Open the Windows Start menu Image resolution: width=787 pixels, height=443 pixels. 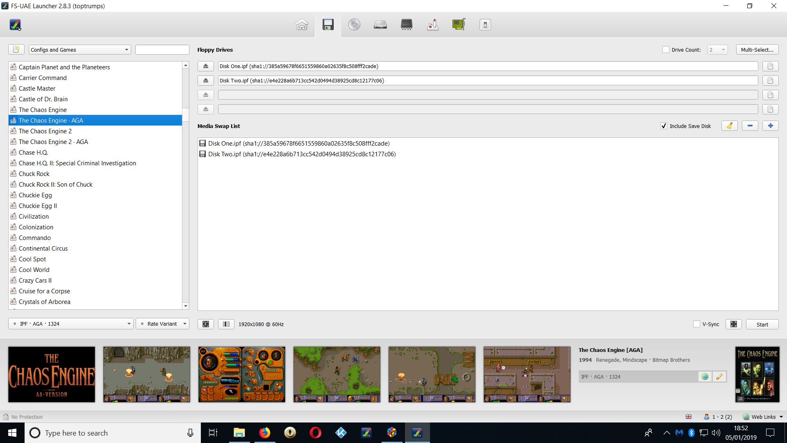(12, 433)
